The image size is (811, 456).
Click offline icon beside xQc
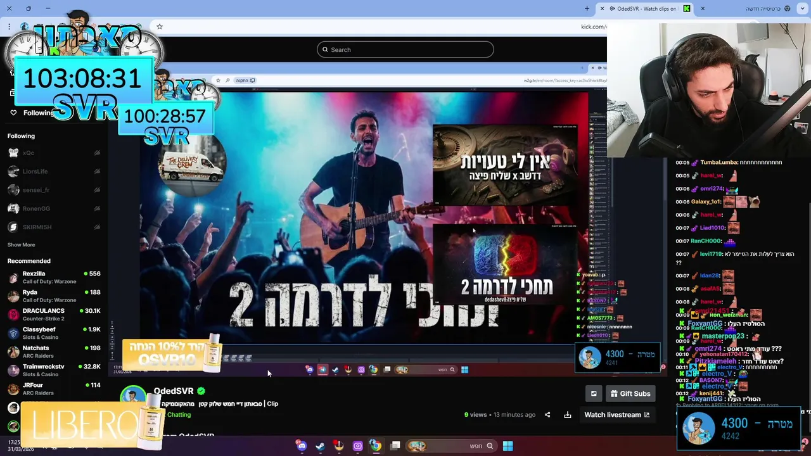(x=97, y=153)
